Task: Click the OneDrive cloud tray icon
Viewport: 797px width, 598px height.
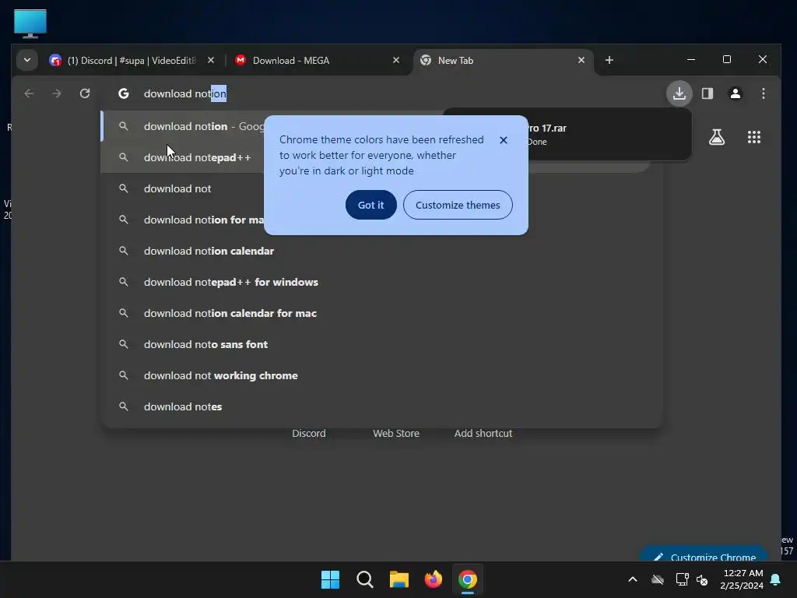Action: pyautogui.click(x=658, y=579)
